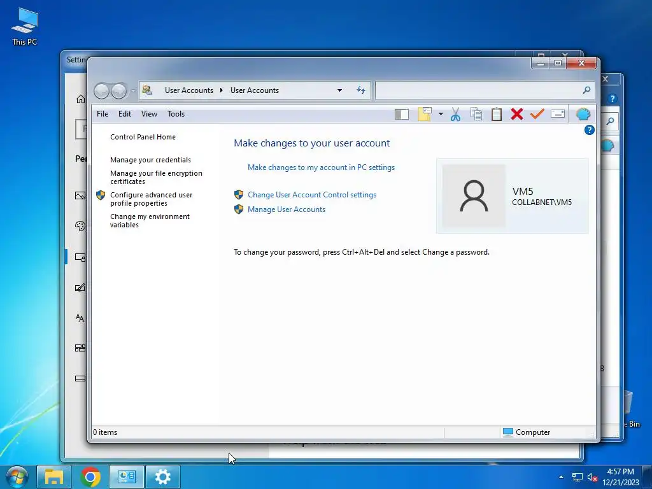Click the Back navigation arrow button
The height and width of the screenshot is (489, 652).
click(101, 90)
